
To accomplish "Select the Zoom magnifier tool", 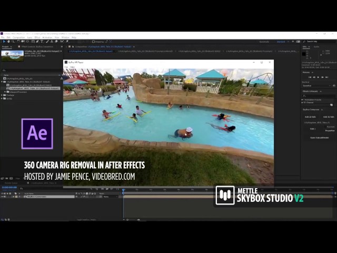I will pyautogui.click(x=13, y=41).
